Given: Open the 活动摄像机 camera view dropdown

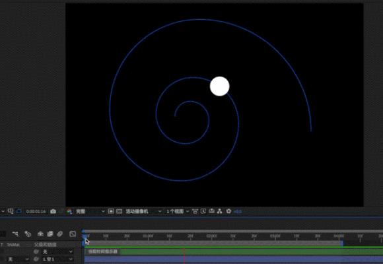Looking at the screenshot, I should (x=143, y=211).
